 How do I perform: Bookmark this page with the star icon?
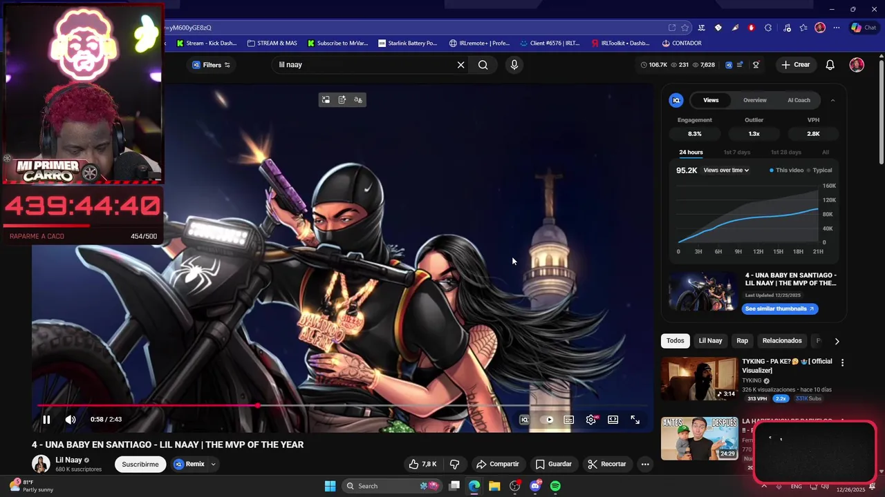pyautogui.click(x=685, y=28)
